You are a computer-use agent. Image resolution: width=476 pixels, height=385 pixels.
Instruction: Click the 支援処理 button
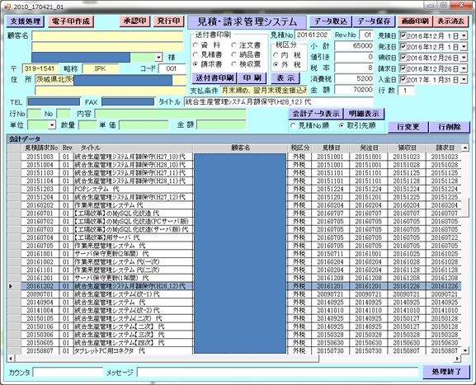point(26,21)
